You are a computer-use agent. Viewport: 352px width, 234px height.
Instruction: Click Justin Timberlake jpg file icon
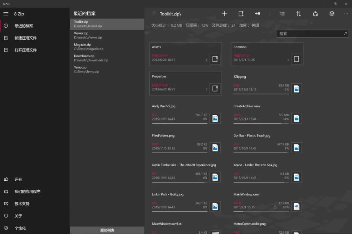coord(215,177)
